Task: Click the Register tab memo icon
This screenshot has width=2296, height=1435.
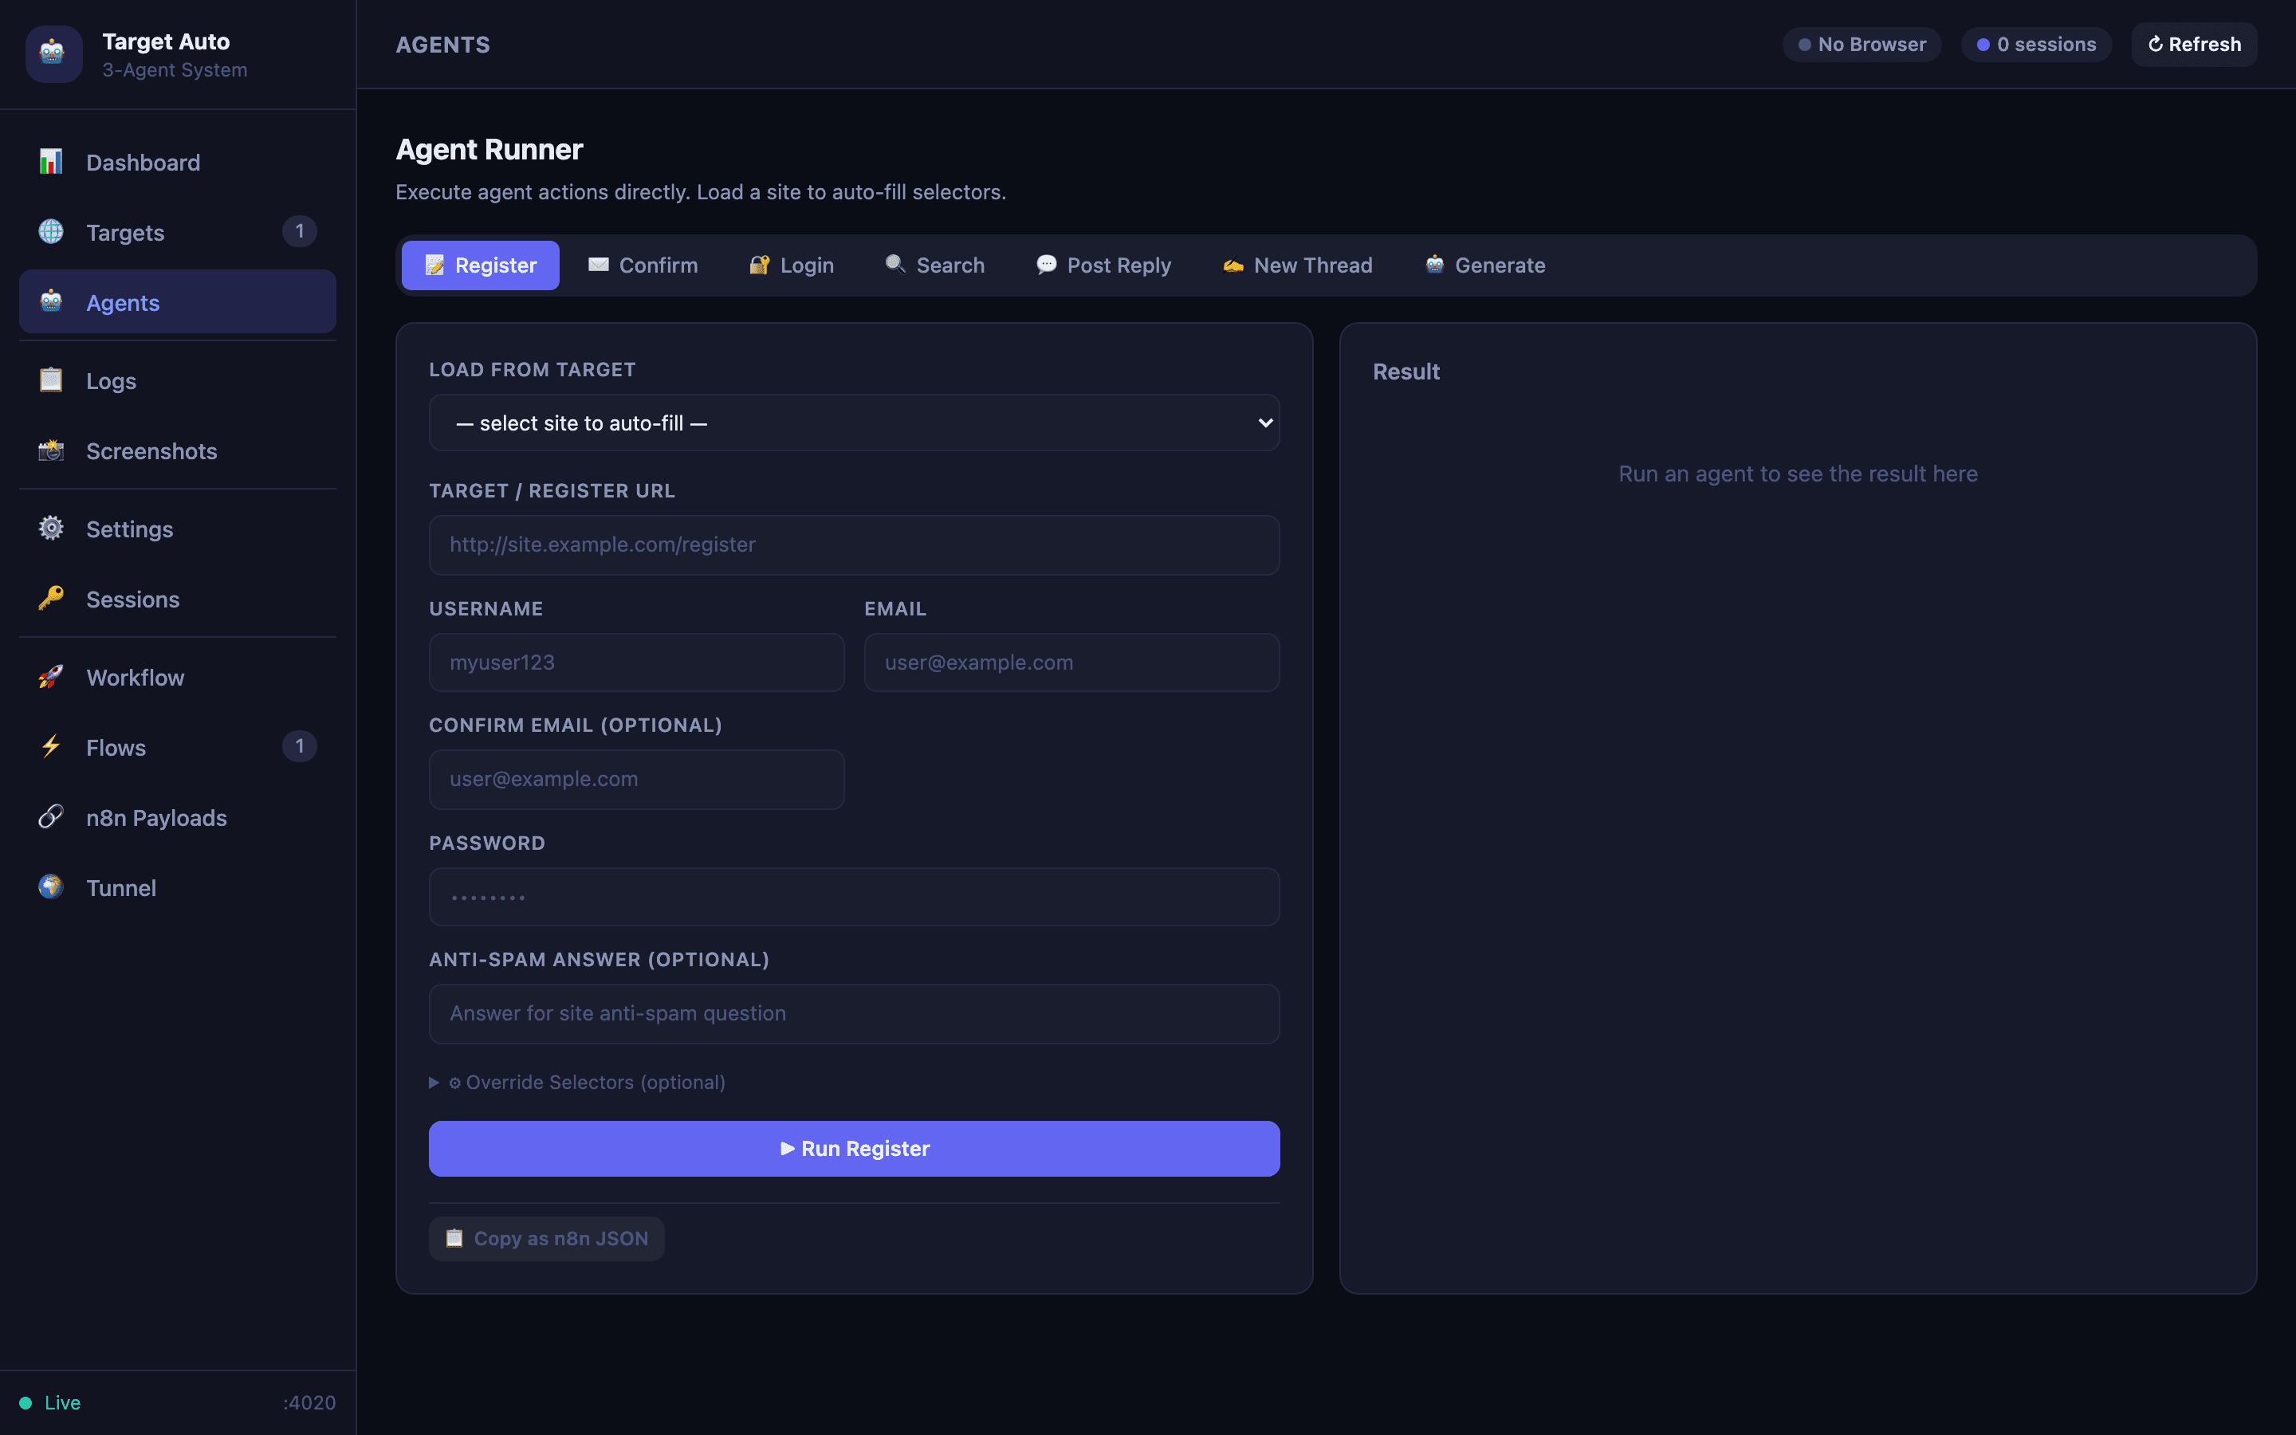Action: (x=434, y=265)
